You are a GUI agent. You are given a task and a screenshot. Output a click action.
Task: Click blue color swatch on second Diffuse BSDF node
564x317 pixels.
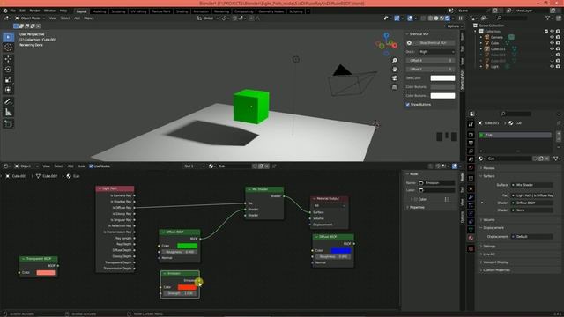[x=341, y=250]
